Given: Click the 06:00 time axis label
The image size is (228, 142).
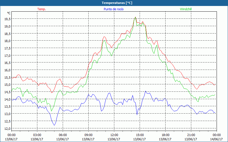Looking at the screenshot, I should point(63,135).
